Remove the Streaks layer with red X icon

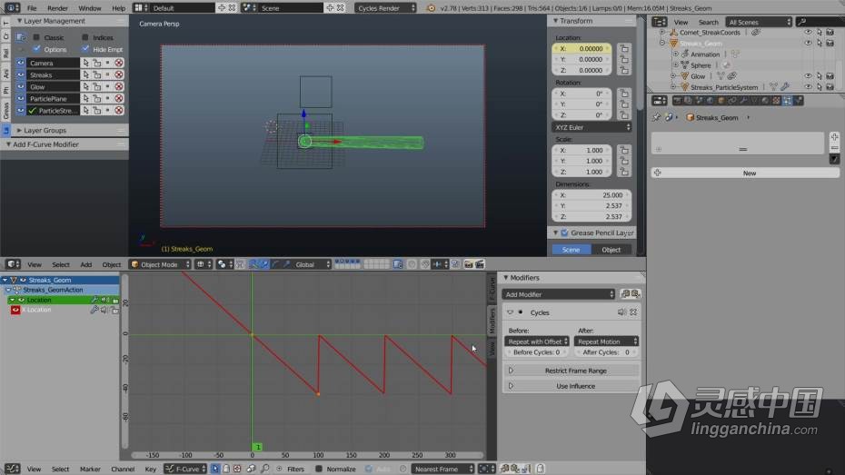118,74
